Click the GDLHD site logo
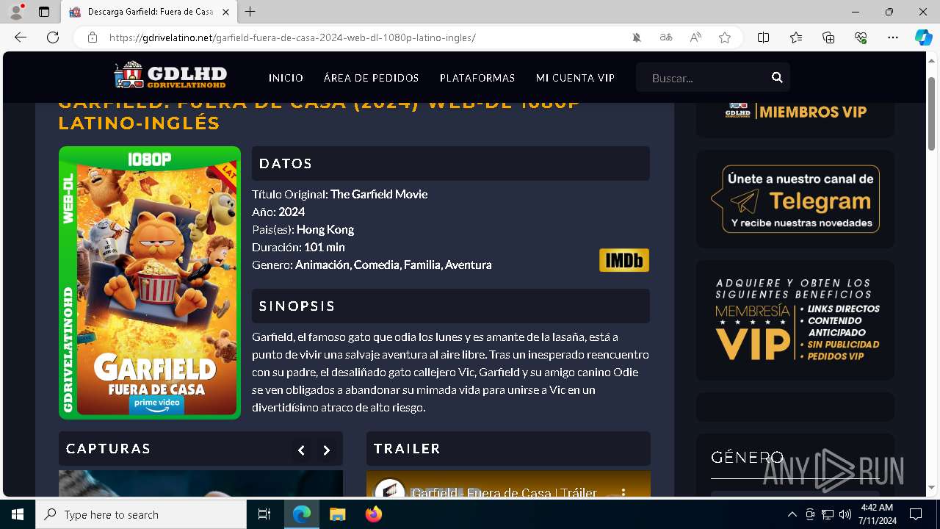Viewport: 940px width, 529px height. pos(170,76)
